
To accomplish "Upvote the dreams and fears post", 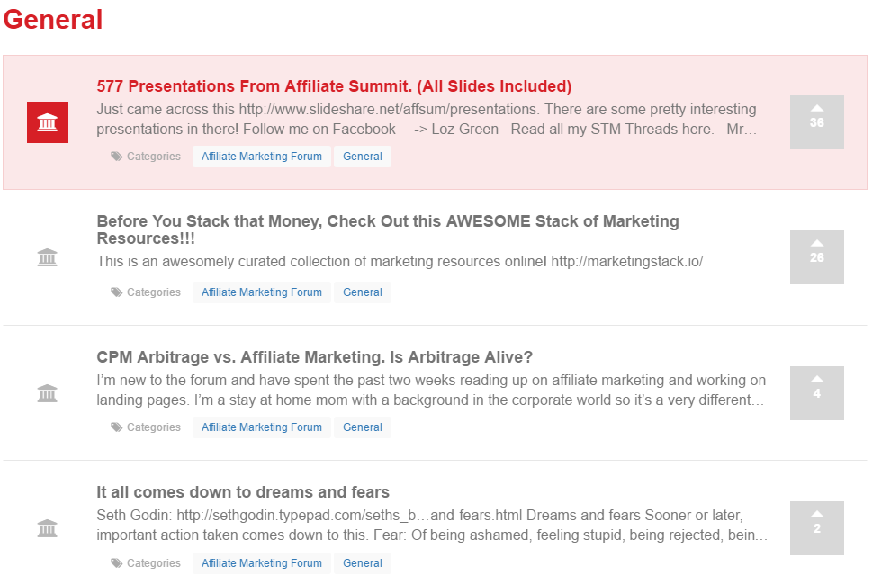I will (817, 527).
